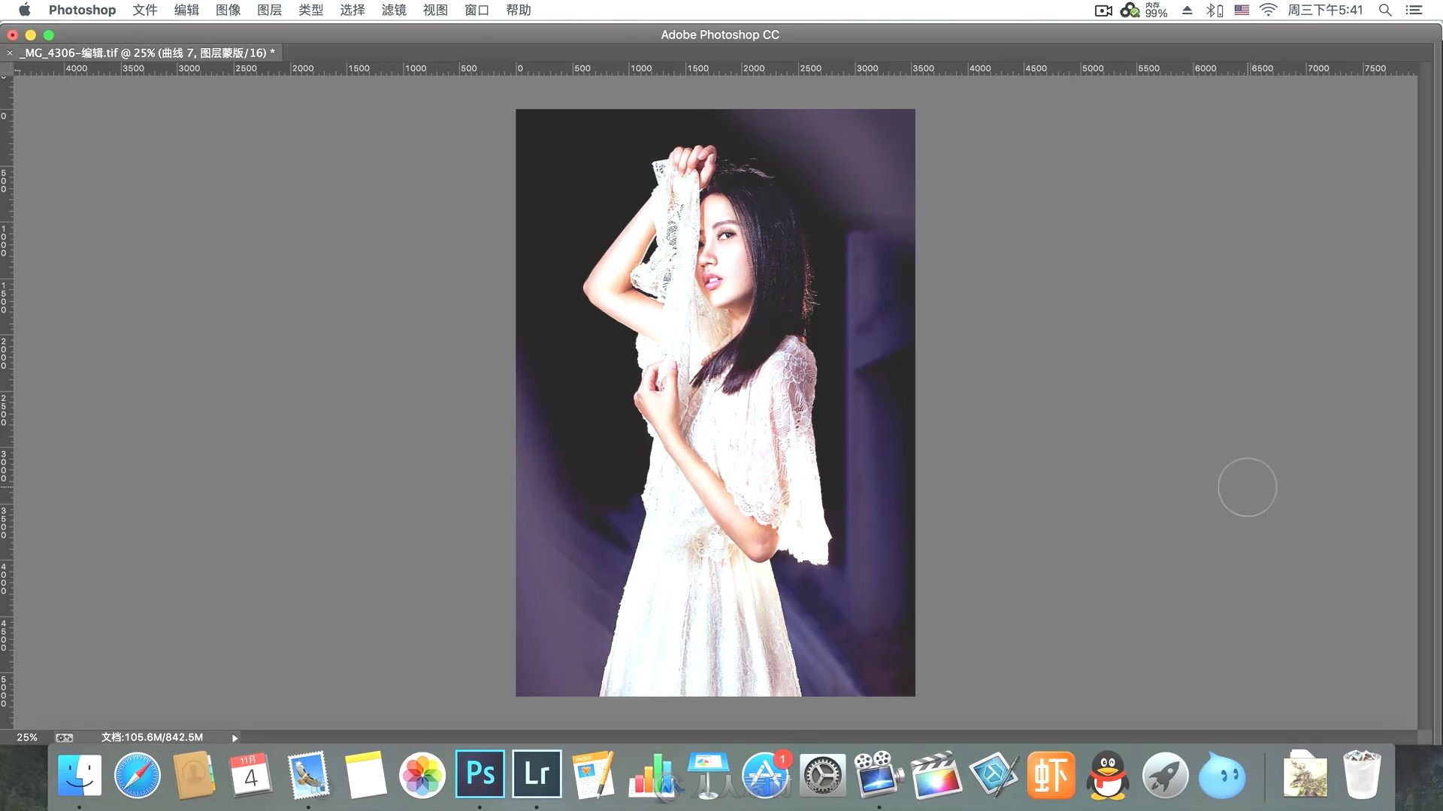Open the Xcode-style blueprint icon in Dock
This screenshot has width=1443, height=811.
pos(994,775)
